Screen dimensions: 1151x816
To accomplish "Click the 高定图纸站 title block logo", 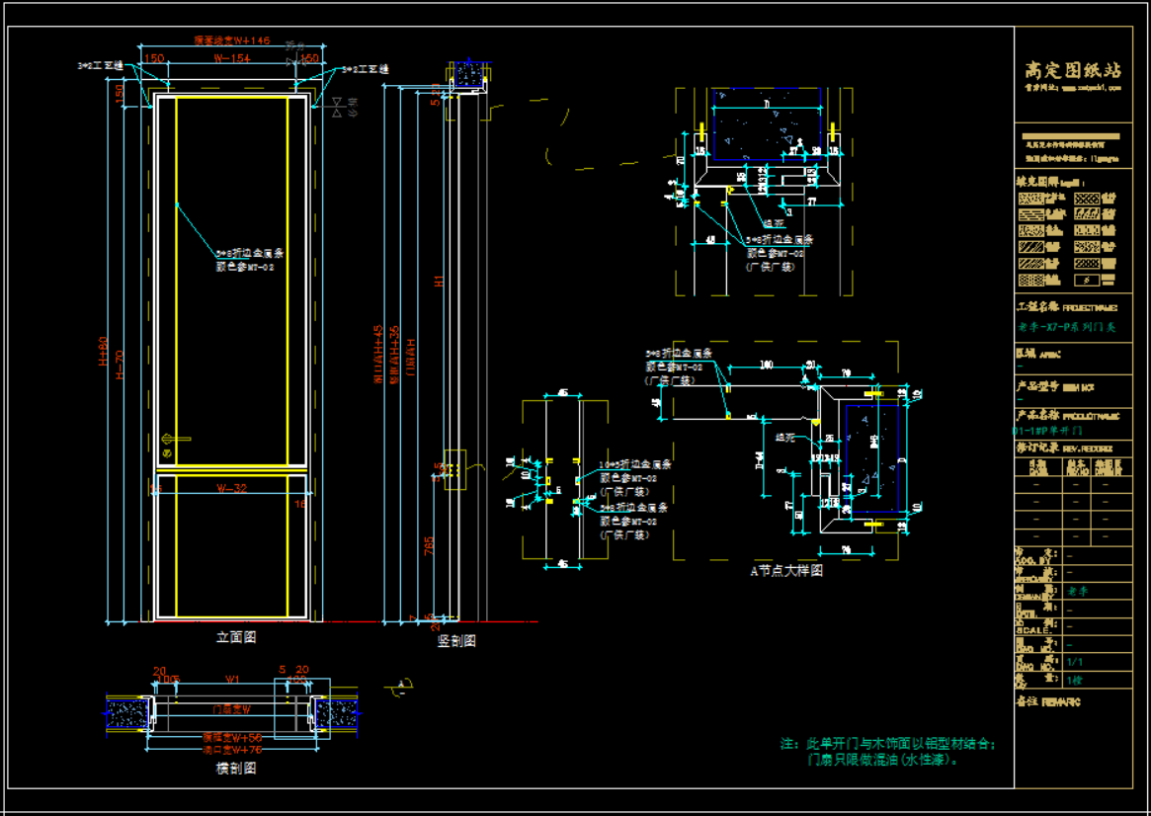I will (1072, 70).
